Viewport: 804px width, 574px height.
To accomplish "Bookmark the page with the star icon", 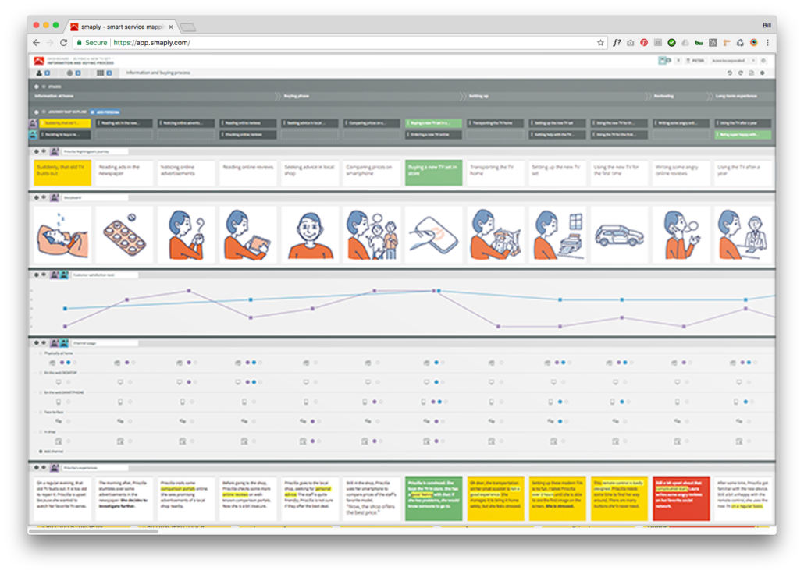I will 600,43.
